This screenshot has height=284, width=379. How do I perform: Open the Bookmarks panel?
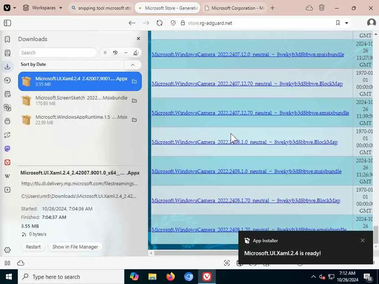[7, 39]
